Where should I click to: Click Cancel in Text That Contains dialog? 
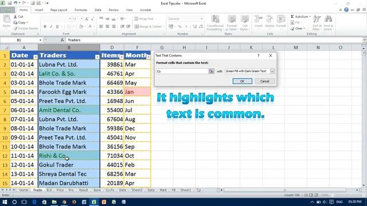click(x=265, y=81)
